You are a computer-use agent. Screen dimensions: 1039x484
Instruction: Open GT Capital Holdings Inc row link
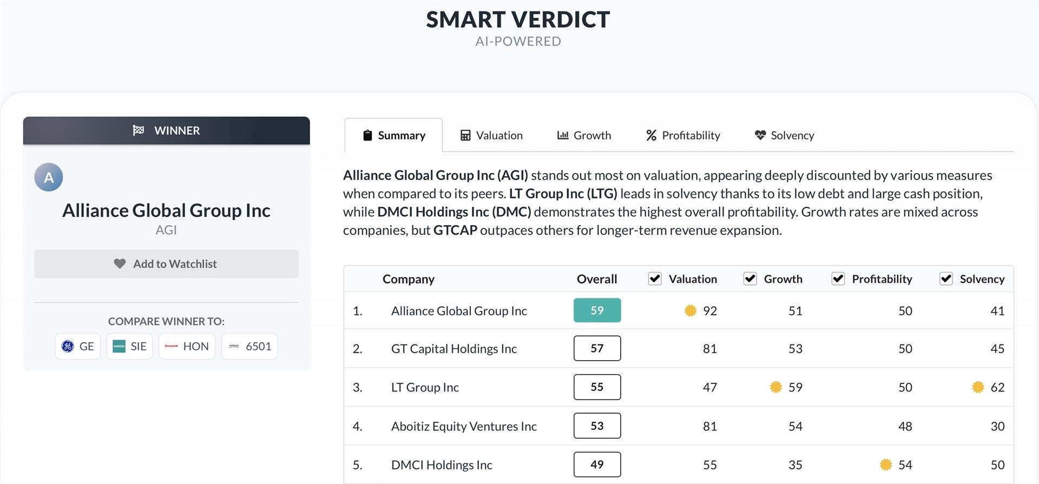coord(454,349)
